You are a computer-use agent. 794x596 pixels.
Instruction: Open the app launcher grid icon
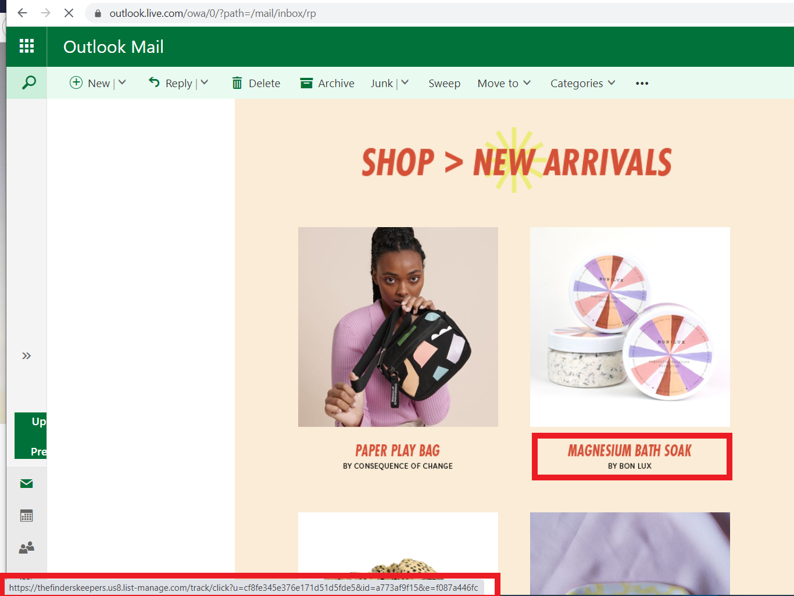(27, 46)
